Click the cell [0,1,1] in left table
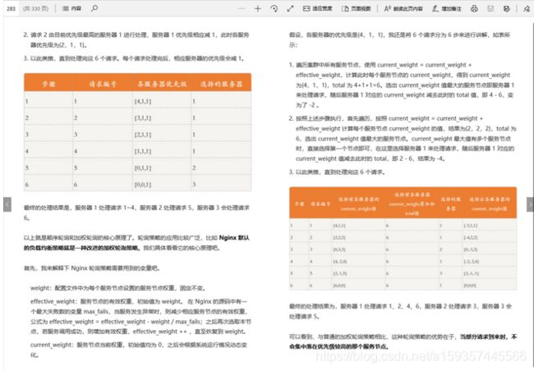The image size is (534, 371). point(143,167)
